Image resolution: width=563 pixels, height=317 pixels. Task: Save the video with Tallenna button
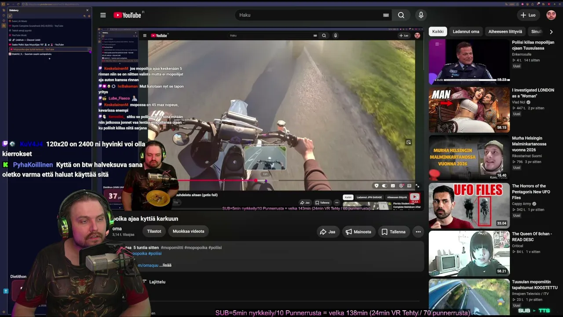pos(394,232)
